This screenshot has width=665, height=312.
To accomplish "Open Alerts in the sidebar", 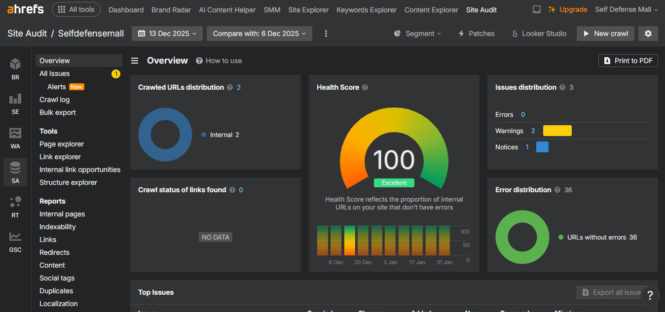I will pyautogui.click(x=57, y=87).
